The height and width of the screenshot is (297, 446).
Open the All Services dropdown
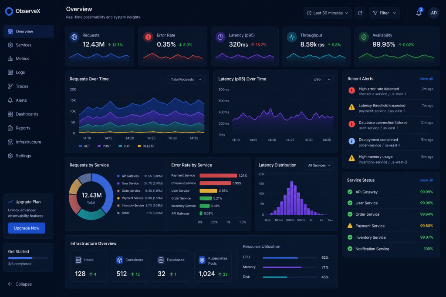319,165
